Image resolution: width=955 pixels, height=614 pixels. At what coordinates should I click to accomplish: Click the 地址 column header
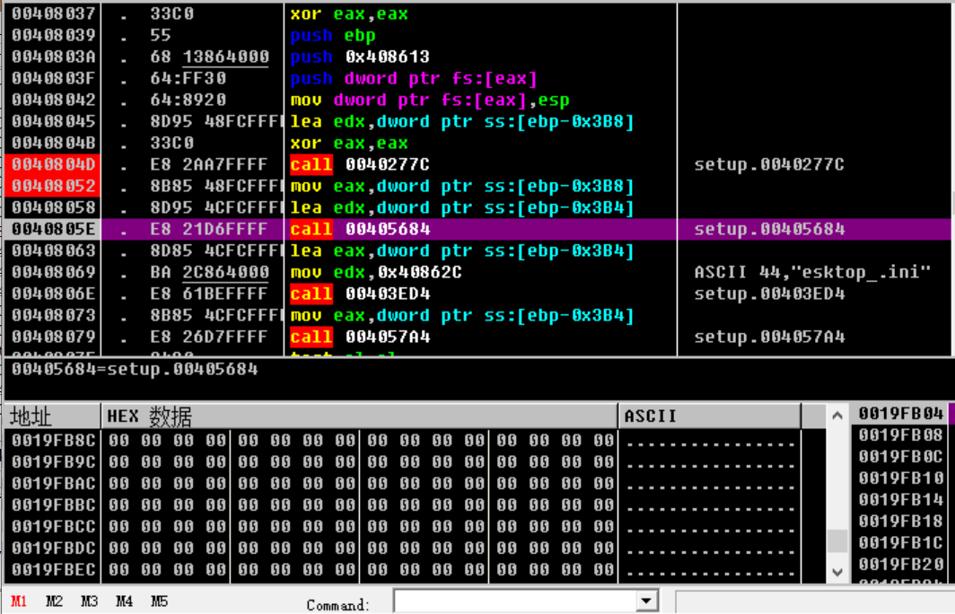[52, 417]
